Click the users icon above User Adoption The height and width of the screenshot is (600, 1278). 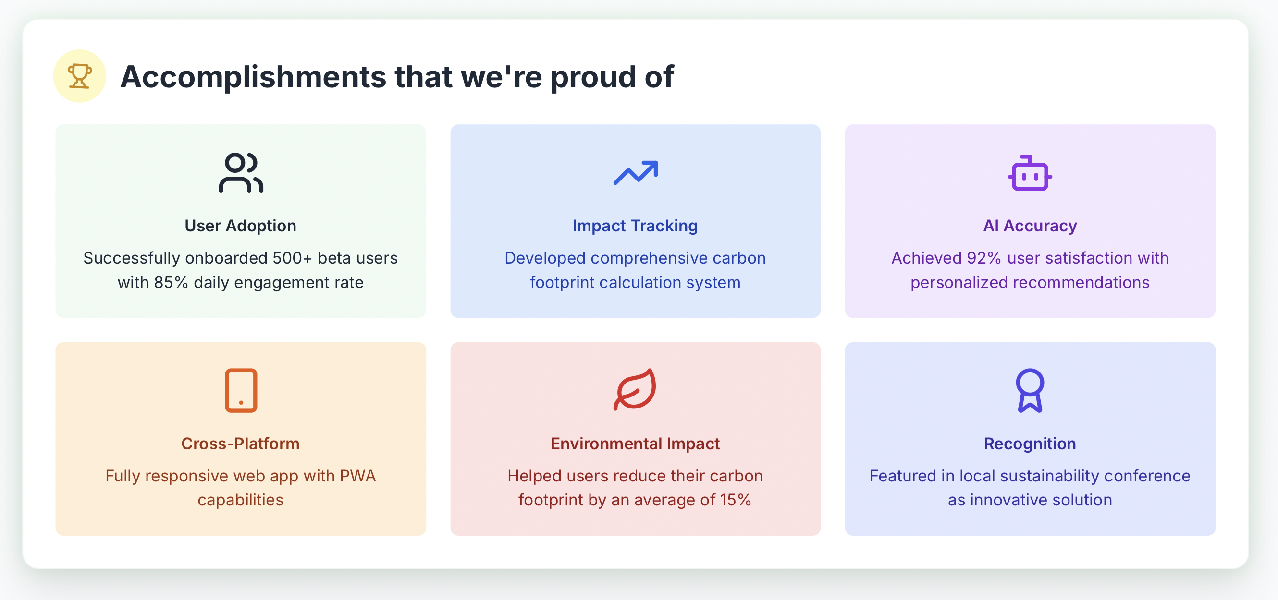[241, 172]
